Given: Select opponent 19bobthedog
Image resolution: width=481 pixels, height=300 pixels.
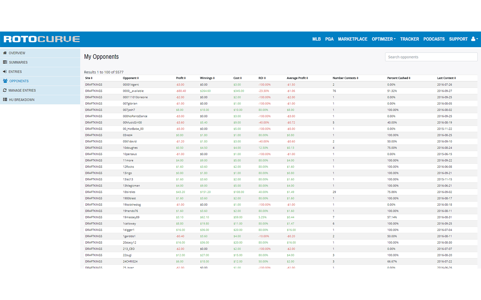Looking at the screenshot, I should coord(132,205).
